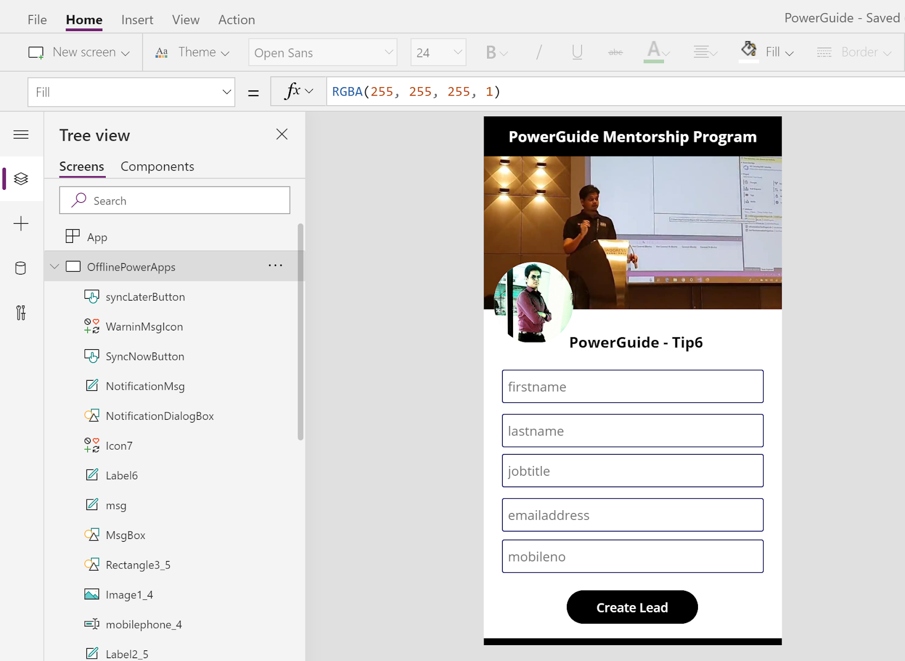This screenshot has width=905, height=661.
Task: Select WarninMsgIcon in the tree
Action: coord(144,327)
